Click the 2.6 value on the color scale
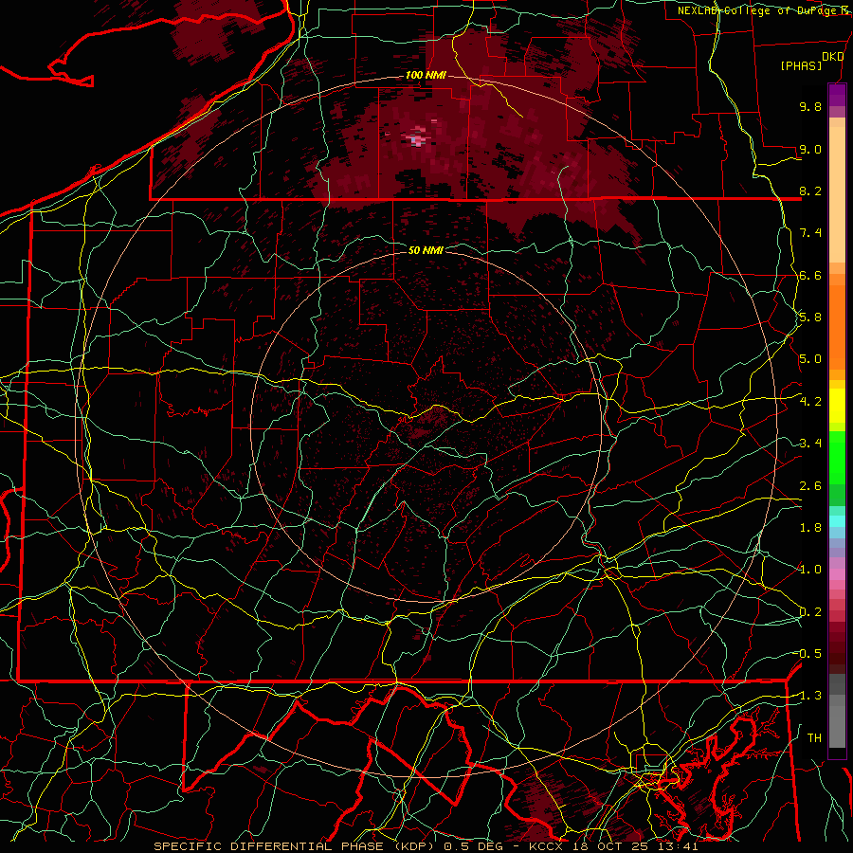This screenshot has height=853, width=853. coord(810,486)
